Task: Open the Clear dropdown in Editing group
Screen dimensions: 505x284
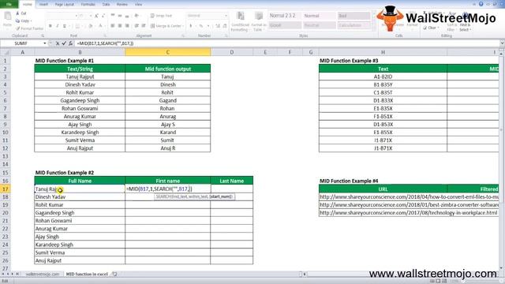Action: 431,28
